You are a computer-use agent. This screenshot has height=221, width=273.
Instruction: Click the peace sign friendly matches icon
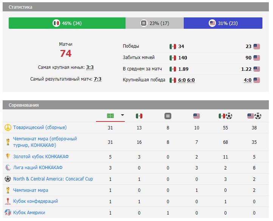(x=7, y=128)
